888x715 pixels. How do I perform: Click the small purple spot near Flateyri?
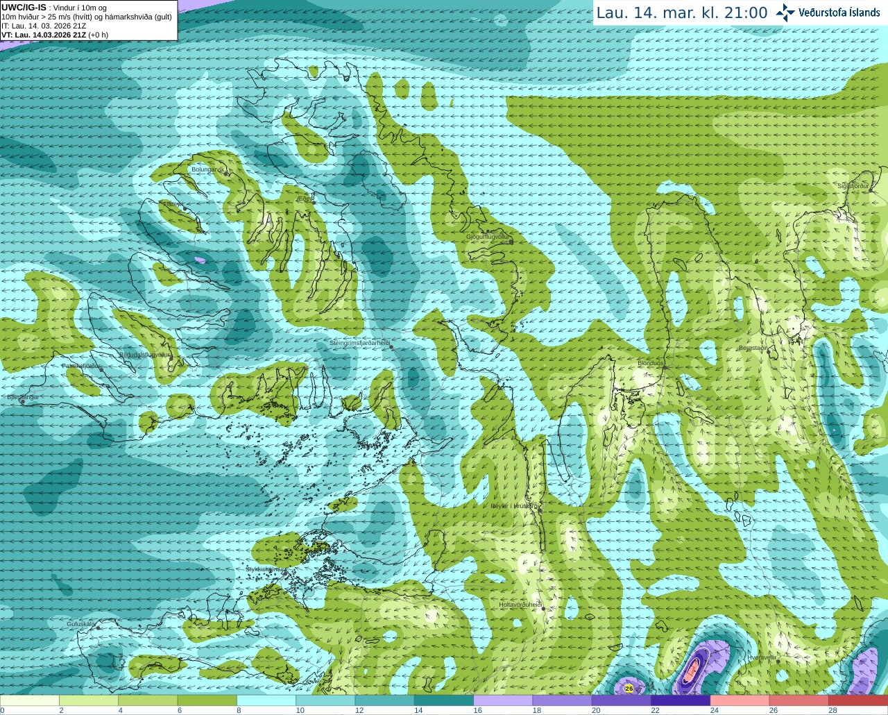coord(200,260)
